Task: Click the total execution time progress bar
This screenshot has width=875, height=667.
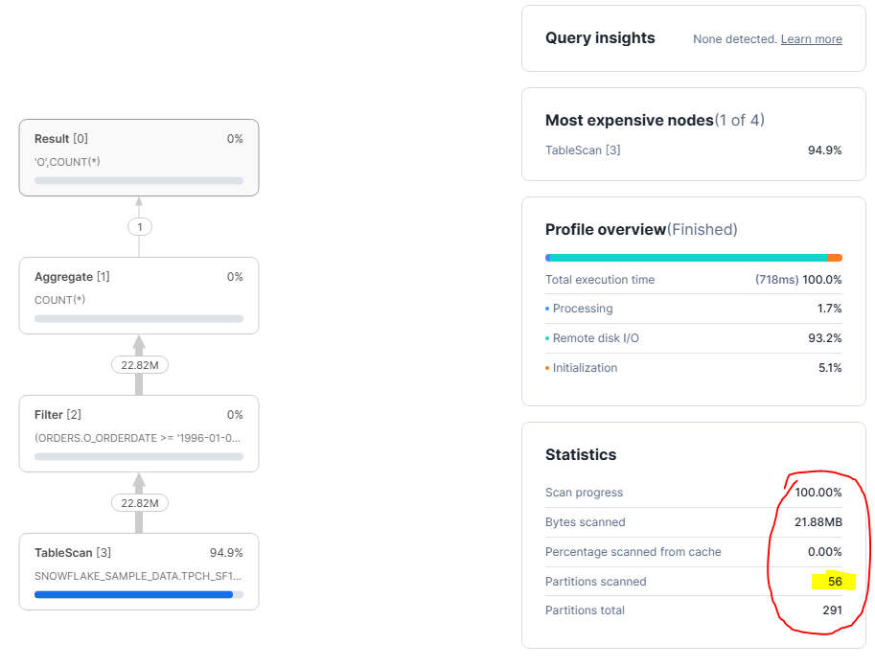Action: point(694,257)
